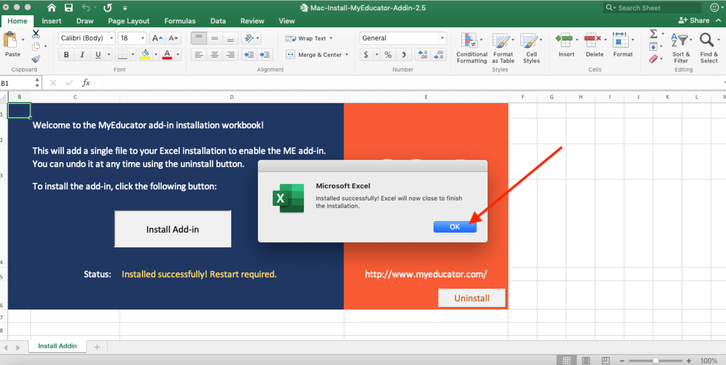The image size is (726, 365).
Task: Align cell text right
Action: pos(230,55)
